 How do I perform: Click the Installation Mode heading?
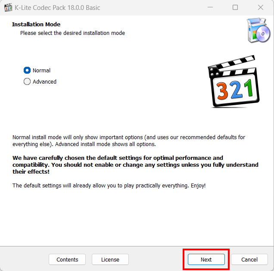[36, 24]
